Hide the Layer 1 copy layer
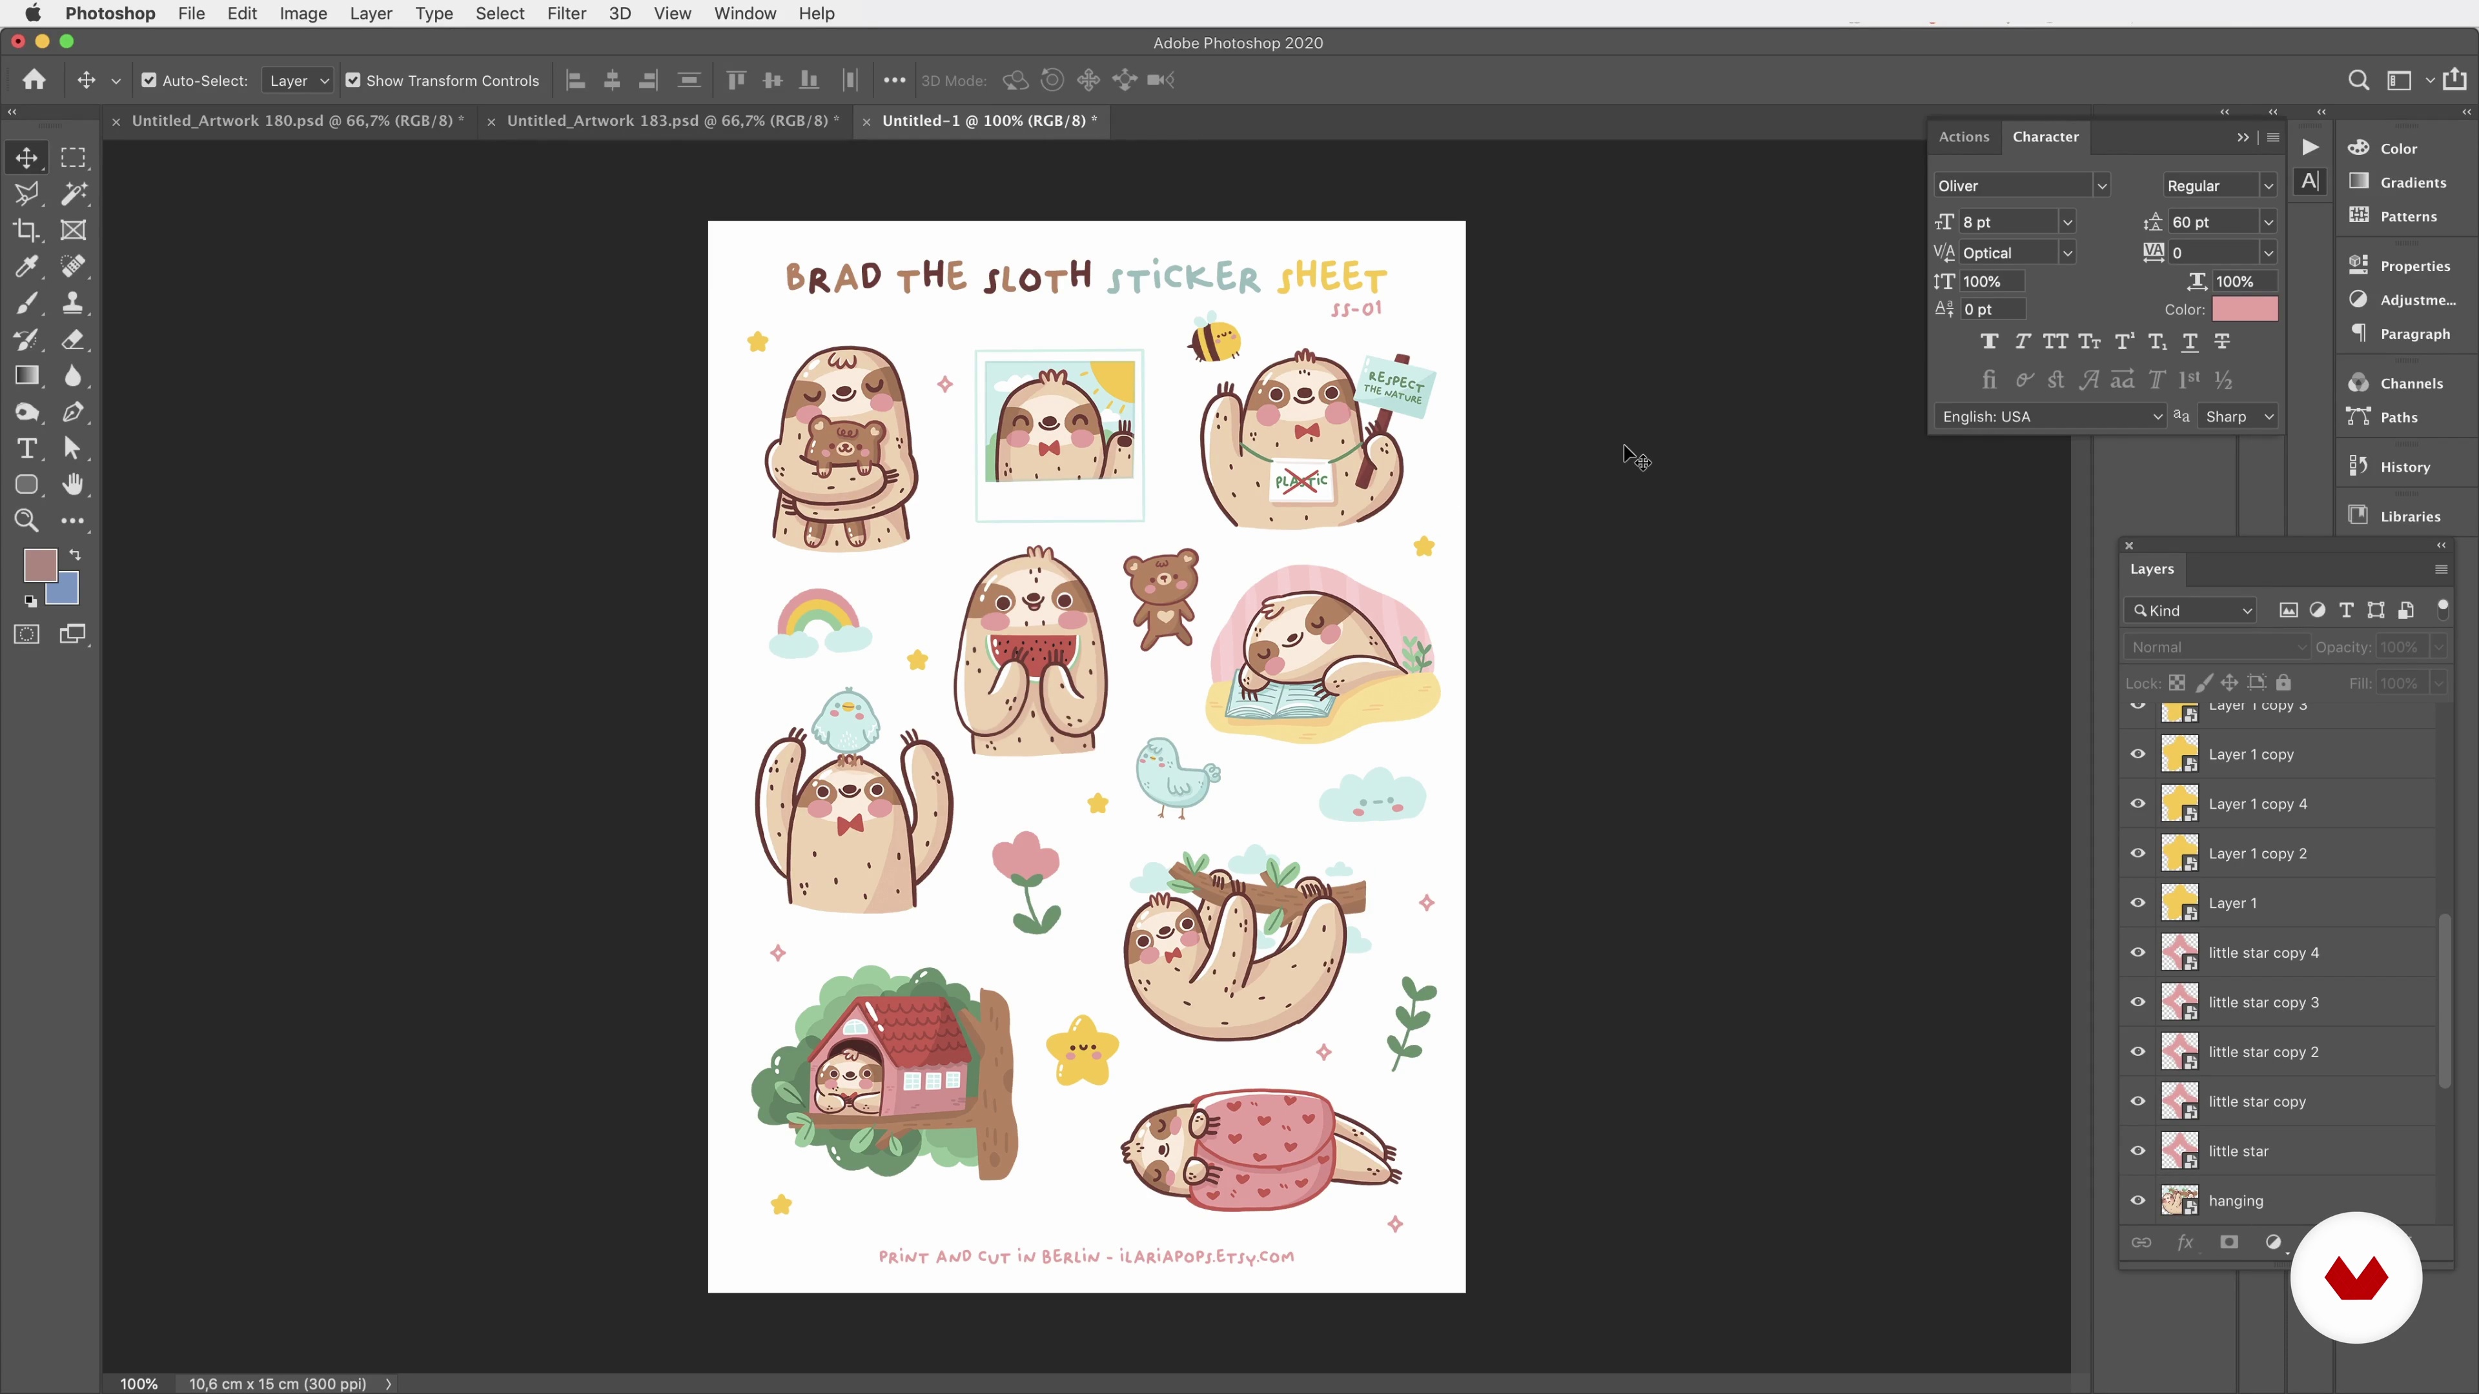Screen dimensions: 2479x1394 pyautogui.click(x=2137, y=754)
